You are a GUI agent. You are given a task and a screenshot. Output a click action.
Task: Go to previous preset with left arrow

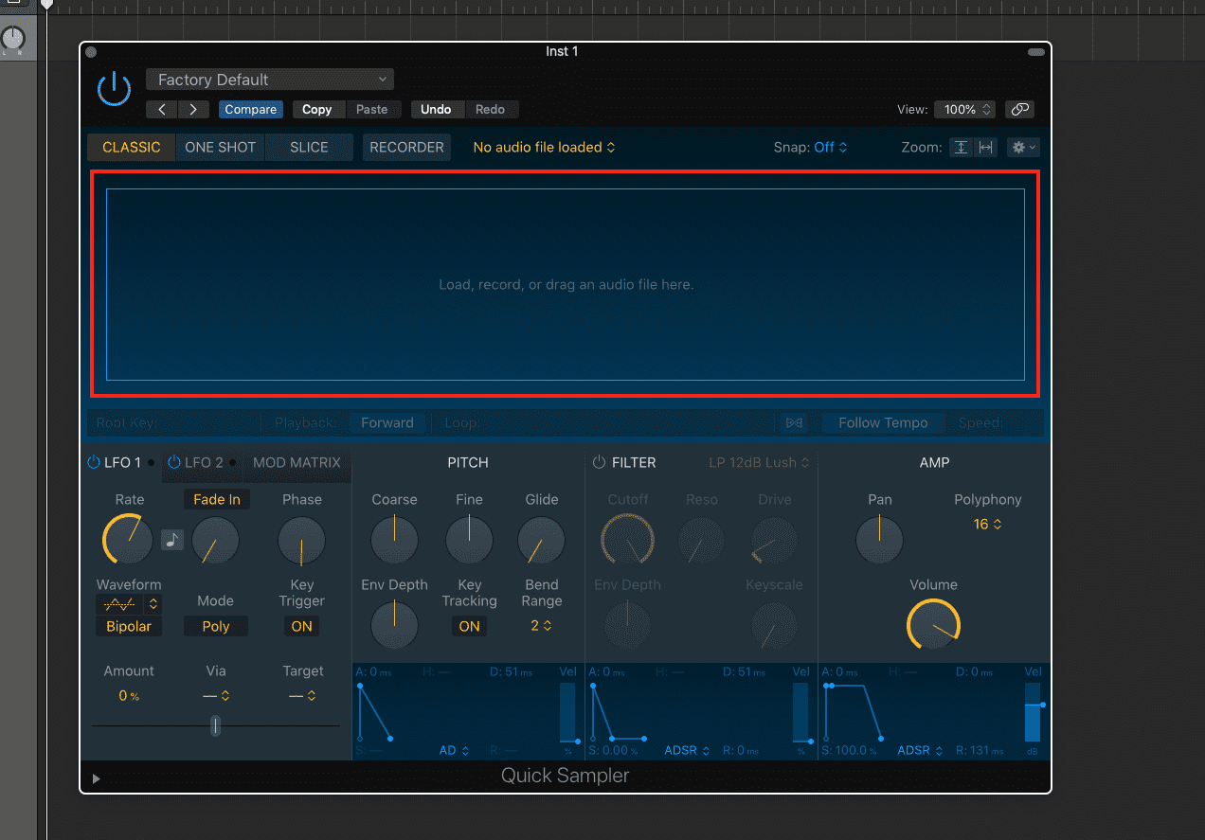click(x=162, y=110)
